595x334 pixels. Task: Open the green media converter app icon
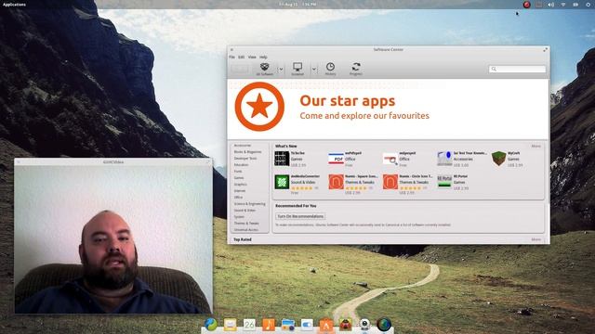pyautogui.click(x=282, y=182)
